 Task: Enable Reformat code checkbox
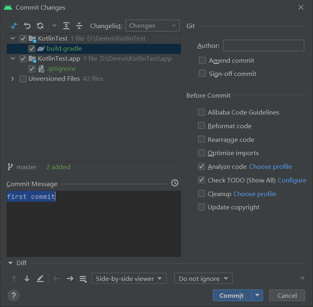tap(201, 126)
